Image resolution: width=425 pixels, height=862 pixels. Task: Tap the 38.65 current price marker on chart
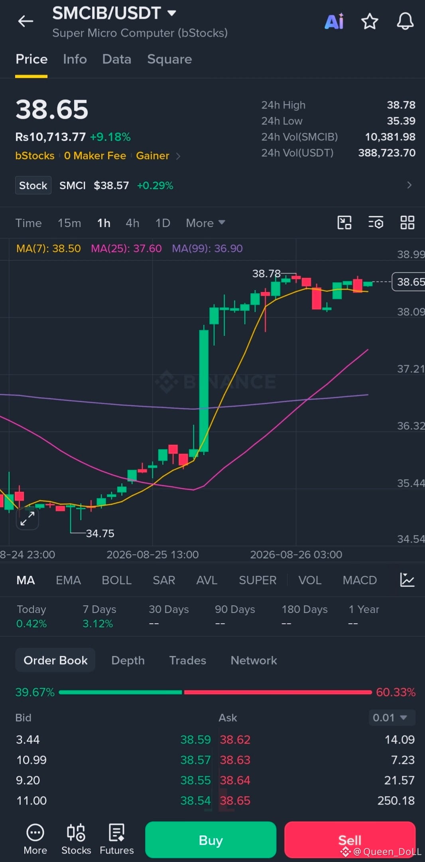point(408,282)
